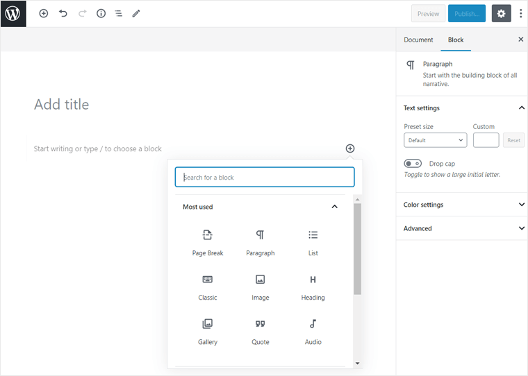Click the block inserter vertical scrollbar
The image size is (528, 376).
(357, 250)
